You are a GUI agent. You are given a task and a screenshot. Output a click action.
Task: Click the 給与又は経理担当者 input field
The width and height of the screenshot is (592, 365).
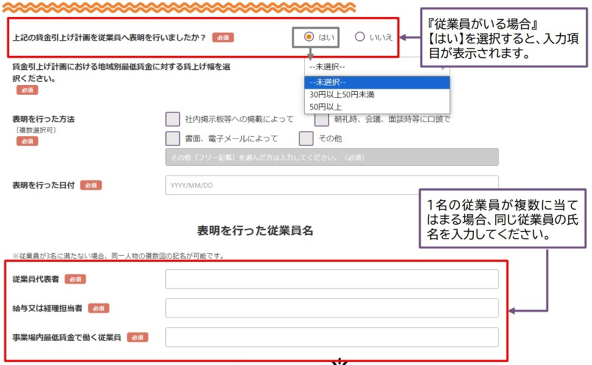pyautogui.click(x=332, y=308)
